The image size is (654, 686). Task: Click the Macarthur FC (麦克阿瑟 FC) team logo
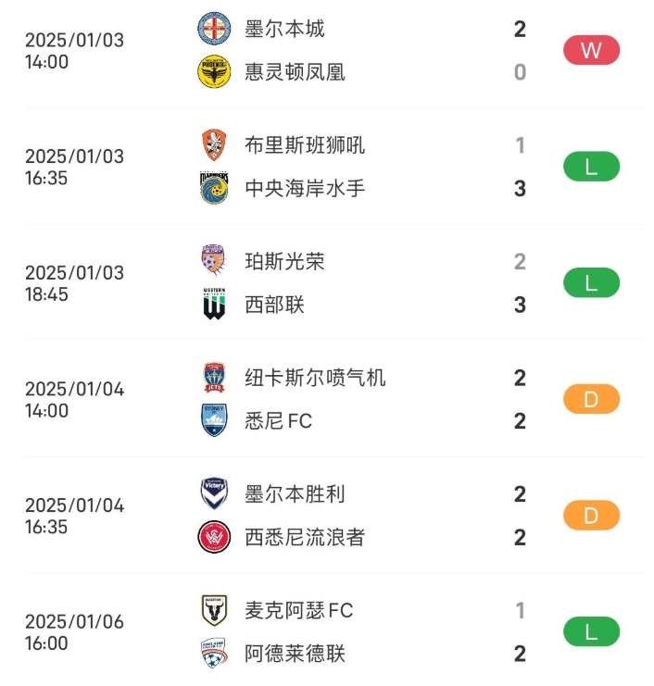[x=214, y=610]
